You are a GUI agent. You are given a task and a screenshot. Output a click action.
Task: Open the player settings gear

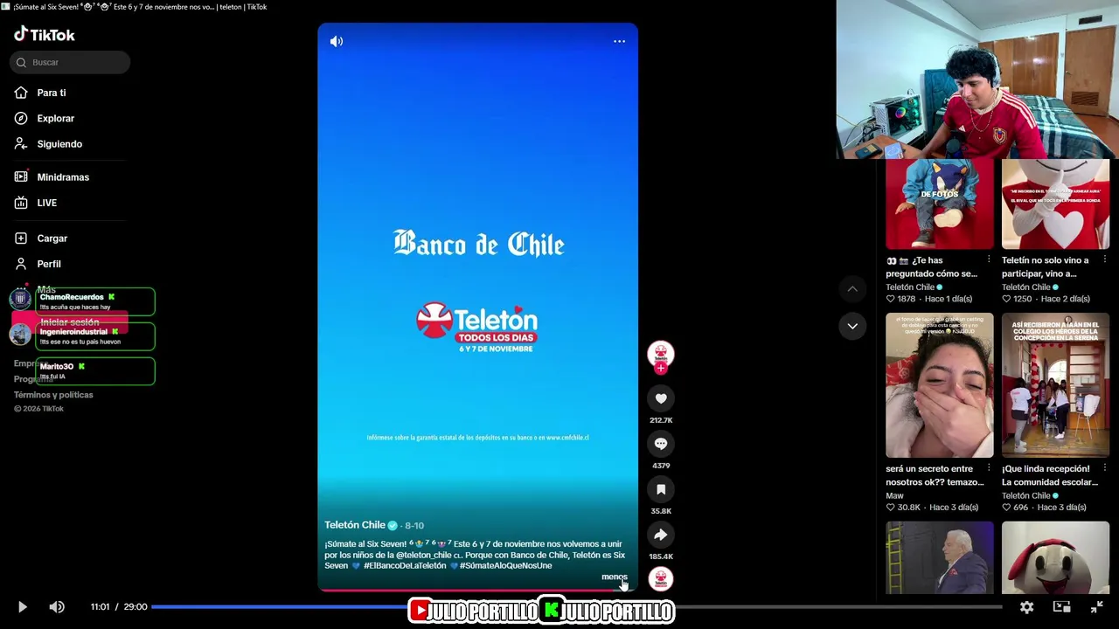click(1027, 607)
